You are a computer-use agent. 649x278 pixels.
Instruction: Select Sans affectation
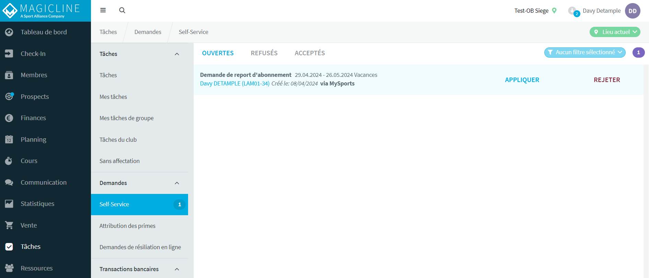[x=139, y=161]
